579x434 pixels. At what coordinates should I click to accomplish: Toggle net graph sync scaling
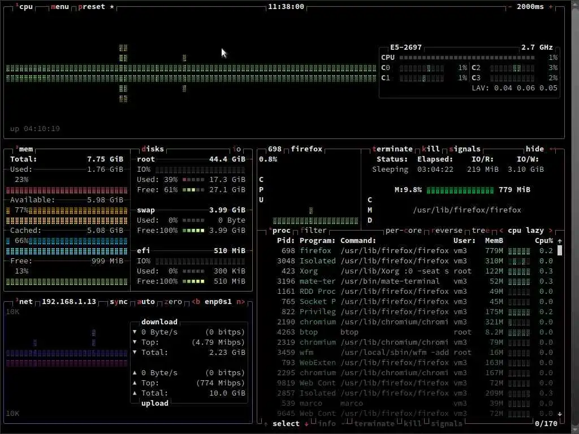tap(119, 302)
